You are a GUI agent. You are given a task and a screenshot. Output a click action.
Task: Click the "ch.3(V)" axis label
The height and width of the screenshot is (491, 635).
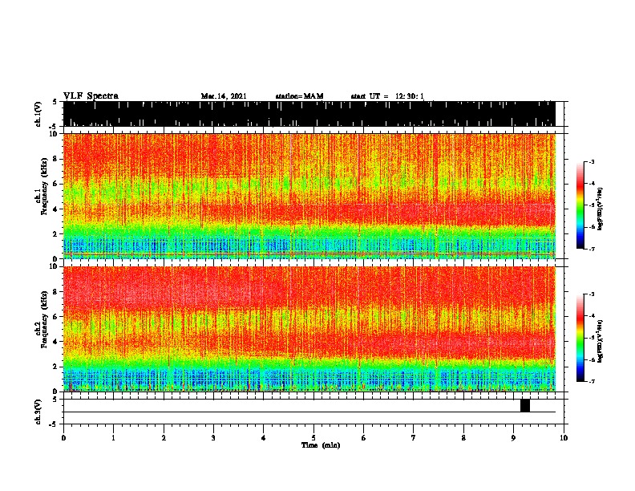point(38,412)
